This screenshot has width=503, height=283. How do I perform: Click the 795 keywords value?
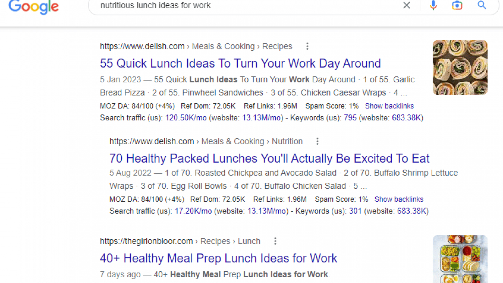coord(350,118)
